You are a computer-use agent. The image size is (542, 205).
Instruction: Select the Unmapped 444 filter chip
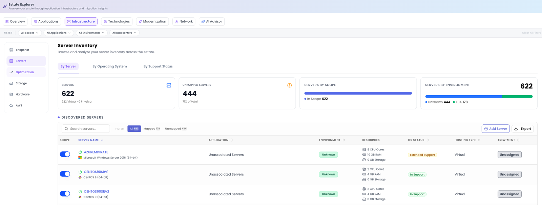(176, 129)
